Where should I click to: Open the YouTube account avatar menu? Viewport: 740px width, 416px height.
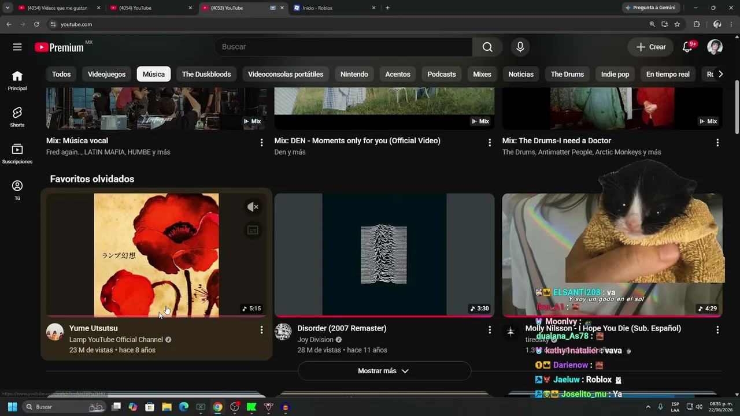pos(715,47)
